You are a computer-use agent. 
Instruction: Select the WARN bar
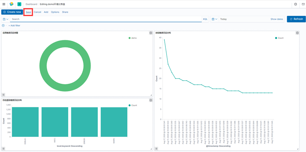coord(114,122)
